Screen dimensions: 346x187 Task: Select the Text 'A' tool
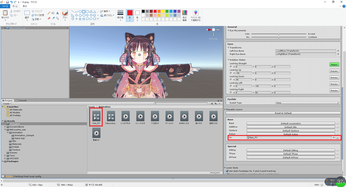click(x=57, y=13)
